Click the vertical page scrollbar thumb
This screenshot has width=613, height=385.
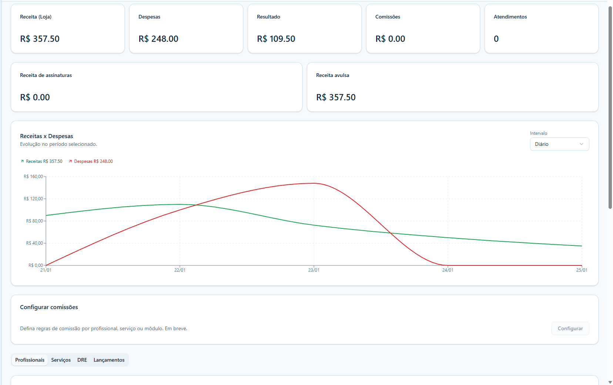click(610, 107)
